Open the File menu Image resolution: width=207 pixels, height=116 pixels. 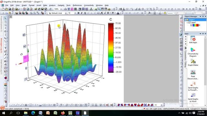(7, 5)
